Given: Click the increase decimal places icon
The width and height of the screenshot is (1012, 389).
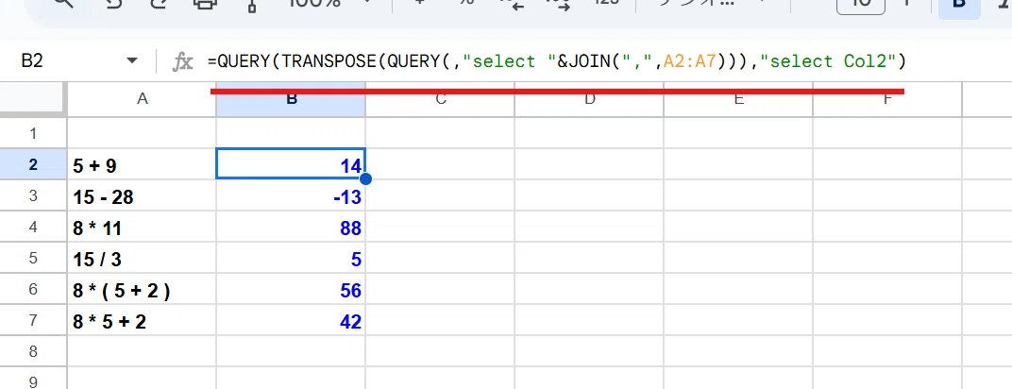Looking at the screenshot, I should pos(558,4).
